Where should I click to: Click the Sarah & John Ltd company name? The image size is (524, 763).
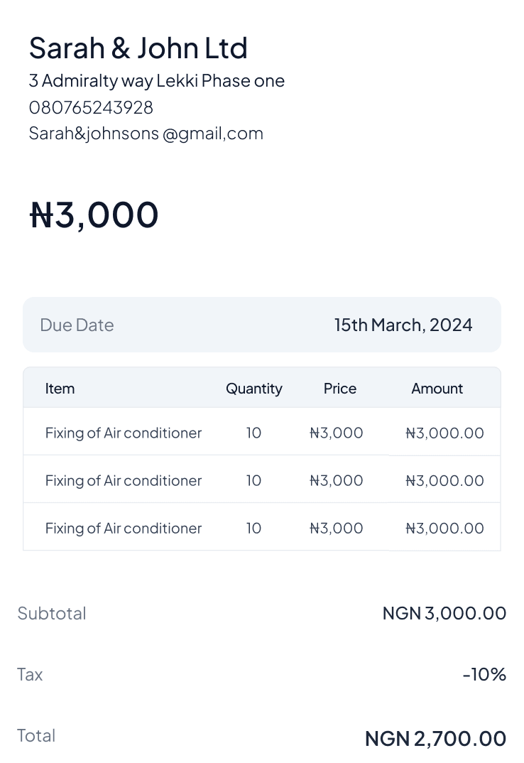pyautogui.click(x=138, y=48)
